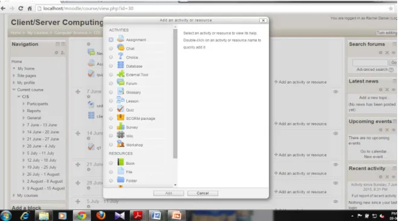Click the activity list vertical scrollbar
The width and height of the screenshot is (399, 221).
pyautogui.click(x=175, y=94)
